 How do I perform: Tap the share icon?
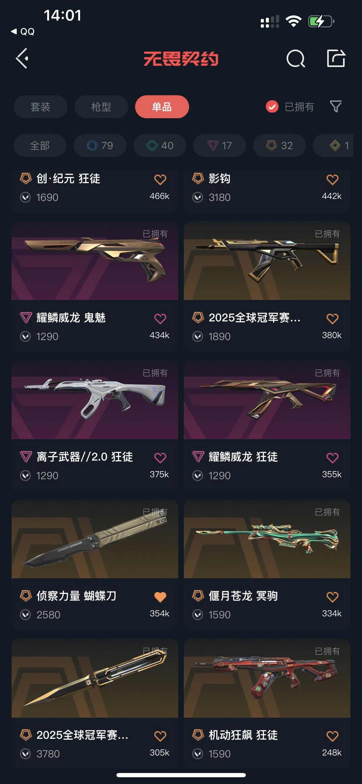pyautogui.click(x=336, y=58)
